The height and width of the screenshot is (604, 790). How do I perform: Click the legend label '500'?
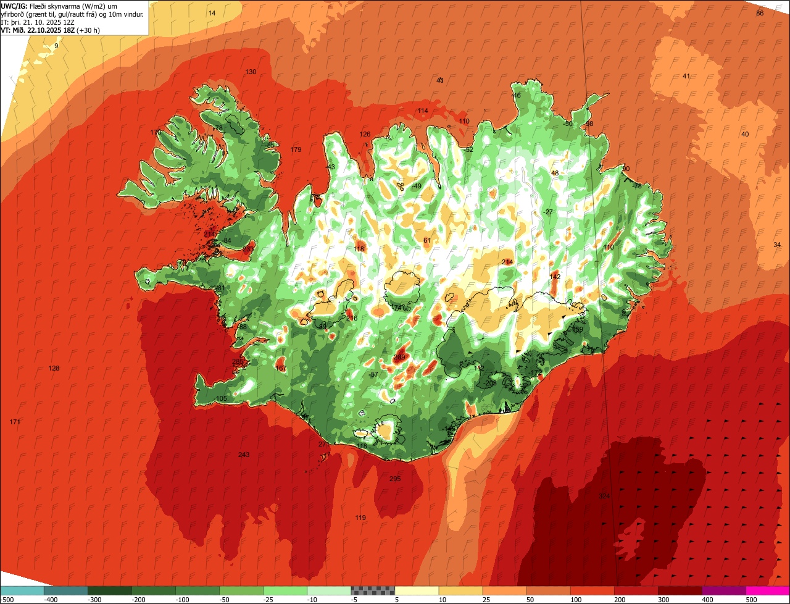pos(751,600)
